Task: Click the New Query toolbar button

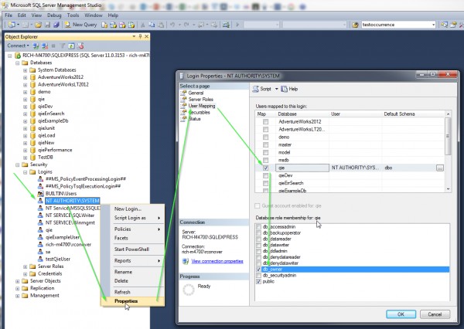Action: coord(80,25)
